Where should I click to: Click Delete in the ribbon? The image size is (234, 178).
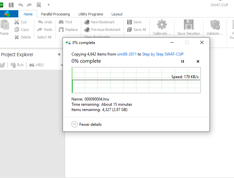[23, 37]
